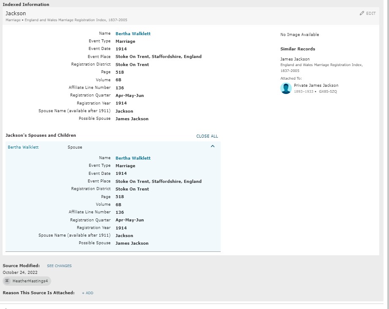Click the pencil icon beside EDIT
Image resolution: width=389 pixels, height=309 pixels.
(x=362, y=14)
